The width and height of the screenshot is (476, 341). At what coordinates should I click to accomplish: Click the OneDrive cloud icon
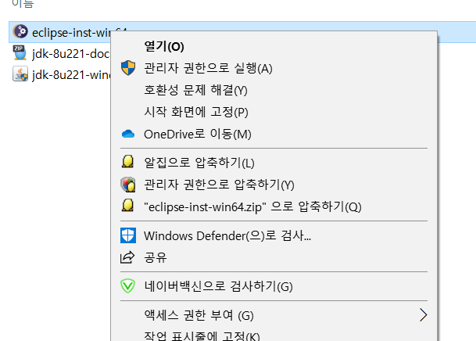pyautogui.click(x=128, y=134)
